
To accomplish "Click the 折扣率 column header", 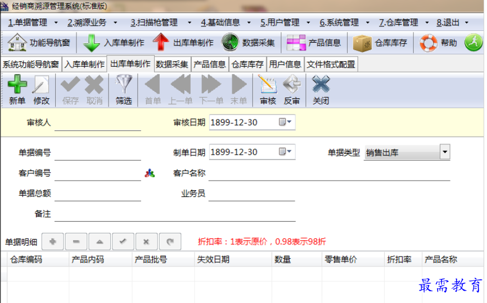I will point(403,259).
